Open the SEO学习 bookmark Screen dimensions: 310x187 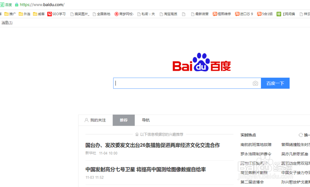(x=56, y=14)
